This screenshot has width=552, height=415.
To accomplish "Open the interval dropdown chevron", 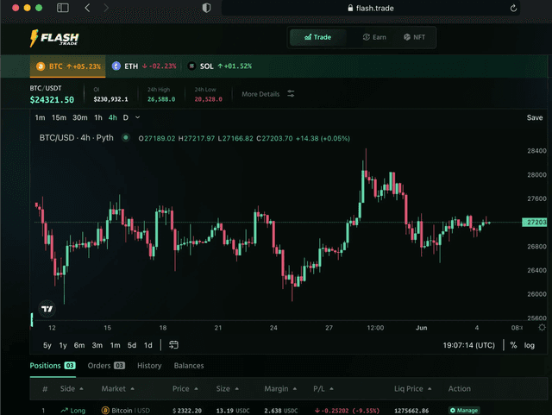I will (x=138, y=117).
